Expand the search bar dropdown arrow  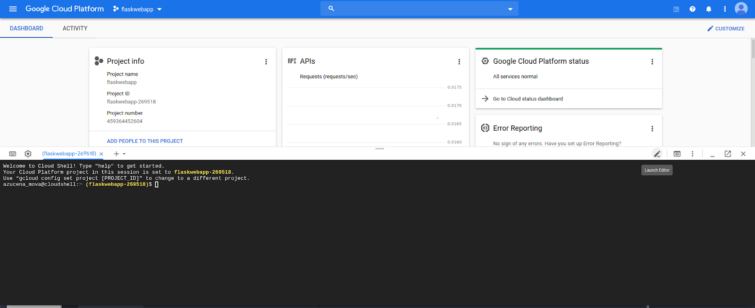point(510,9)
